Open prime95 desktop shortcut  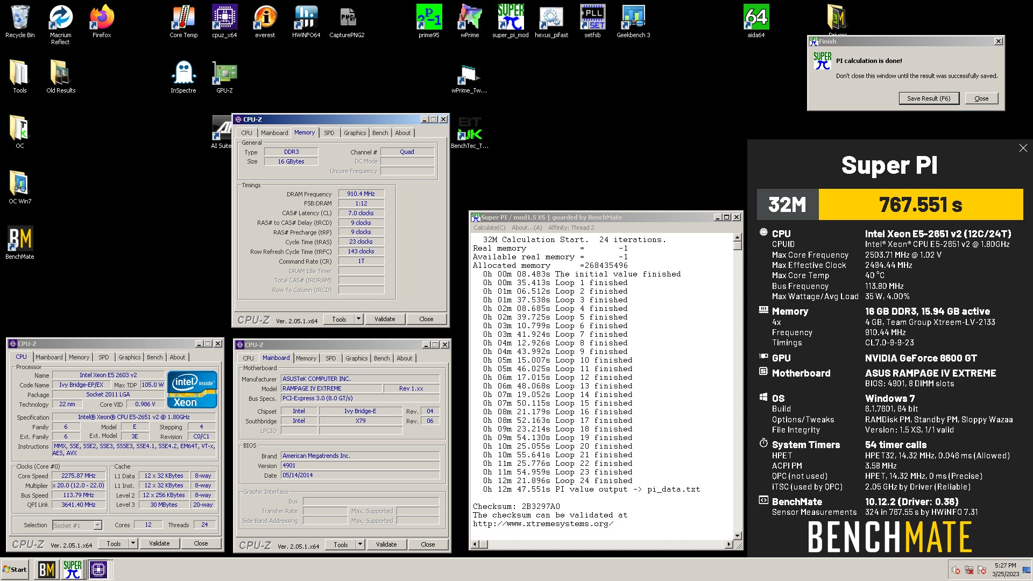point(429,22)
